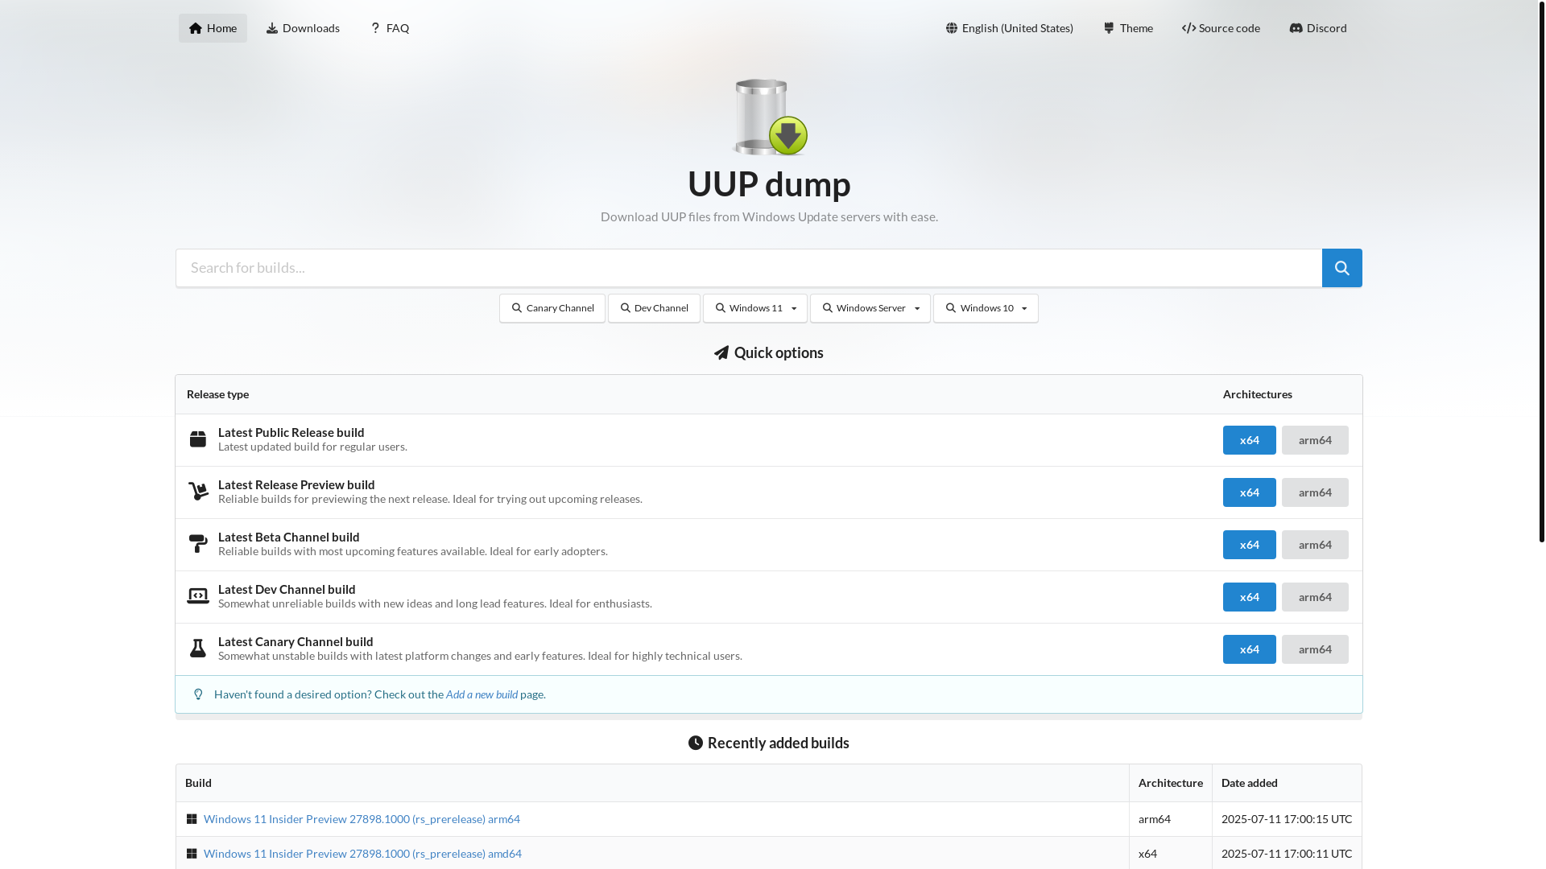
Task: Open the Home navigation tab
Action: pyautogui.click(x=213, y=28)
